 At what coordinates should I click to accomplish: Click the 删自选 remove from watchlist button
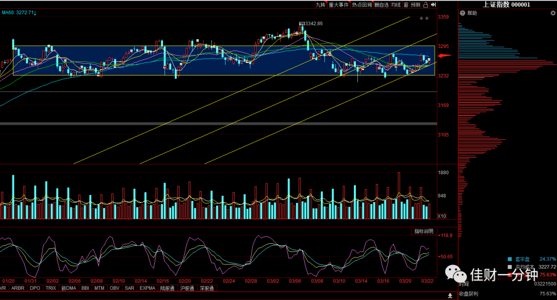382,5
